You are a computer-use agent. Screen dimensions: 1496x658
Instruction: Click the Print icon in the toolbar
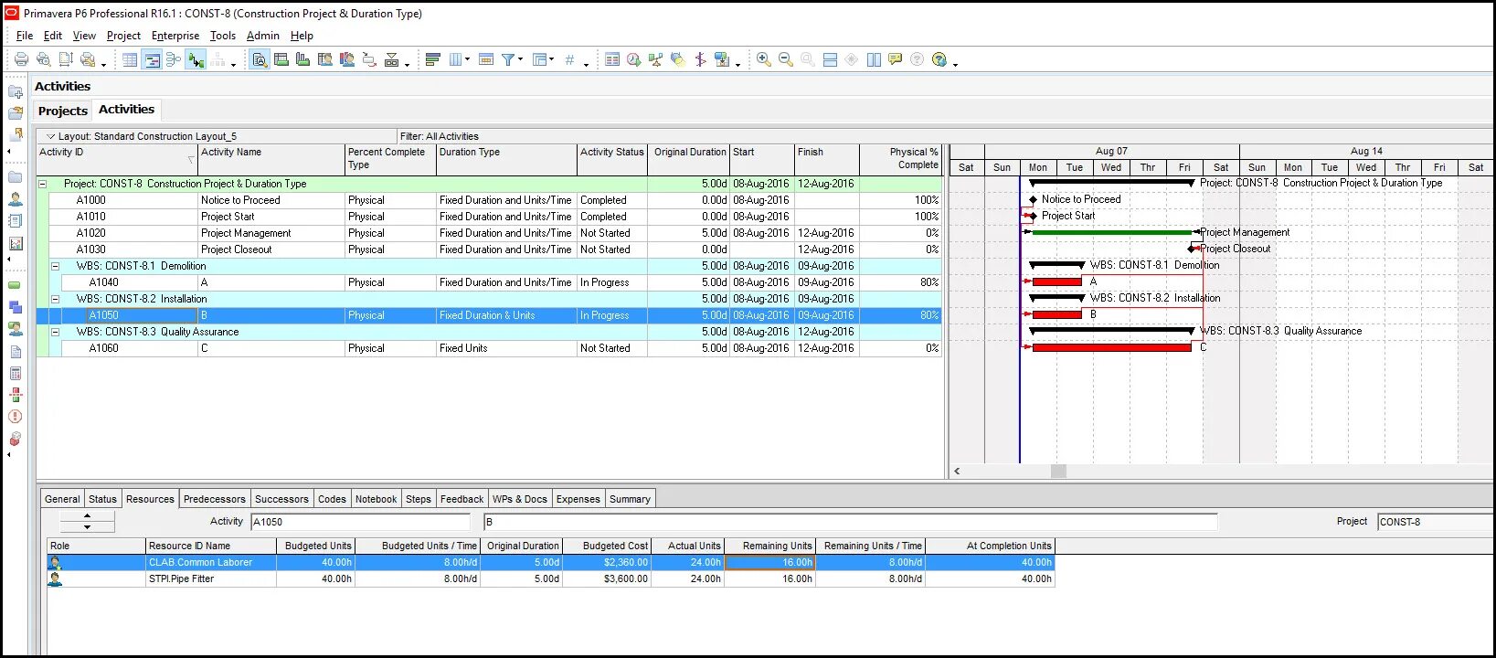(21, 60)
